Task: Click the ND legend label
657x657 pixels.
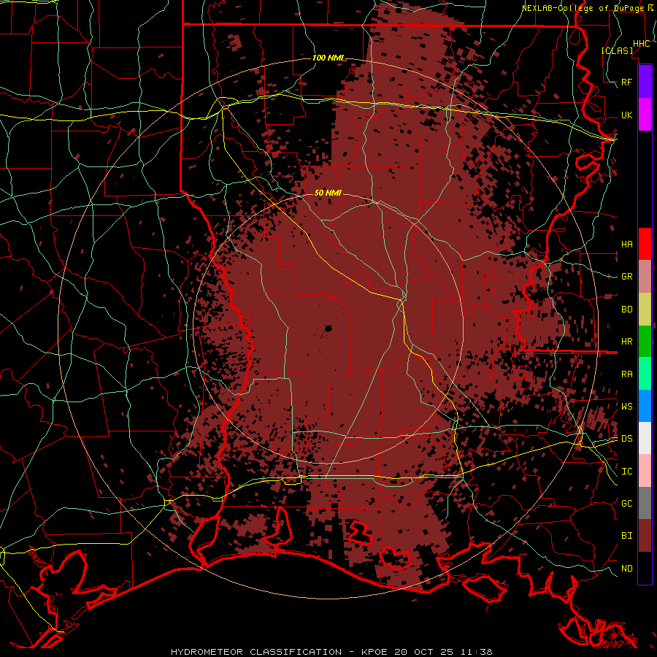Action: point(626,569)
